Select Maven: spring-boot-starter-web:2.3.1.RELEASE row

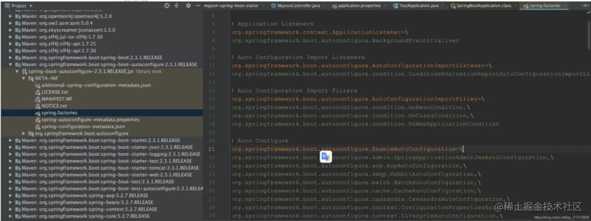pyautogui.click(x=102, y=175)
